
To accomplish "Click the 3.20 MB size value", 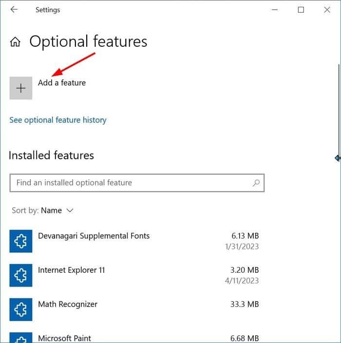I will click(245, 270).
